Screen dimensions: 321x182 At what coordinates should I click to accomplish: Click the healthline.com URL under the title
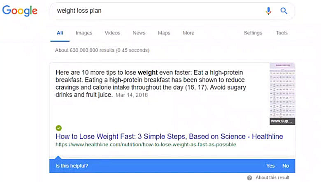146,145
